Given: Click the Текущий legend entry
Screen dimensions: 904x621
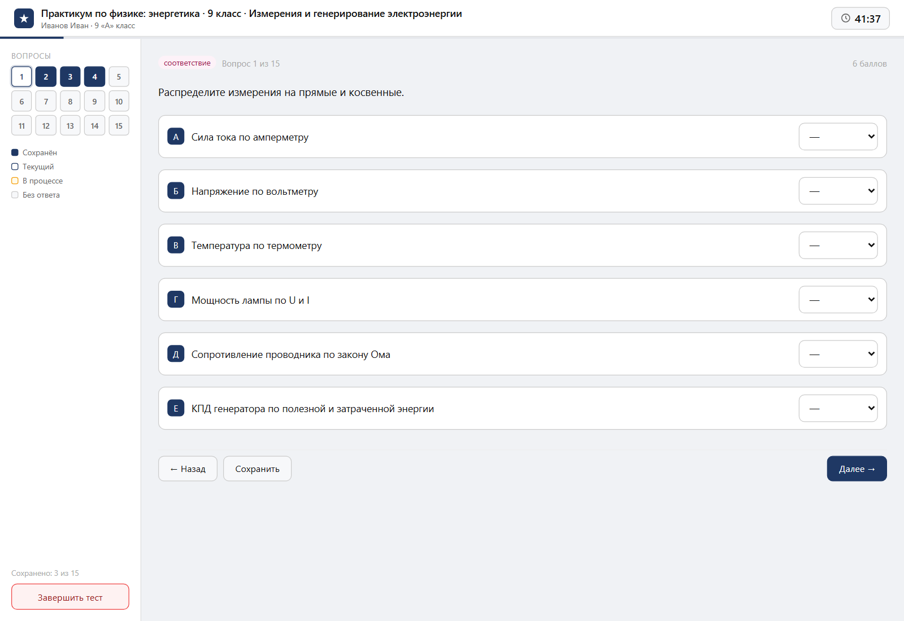Looking at the screenshot, I should click(33, 167).
